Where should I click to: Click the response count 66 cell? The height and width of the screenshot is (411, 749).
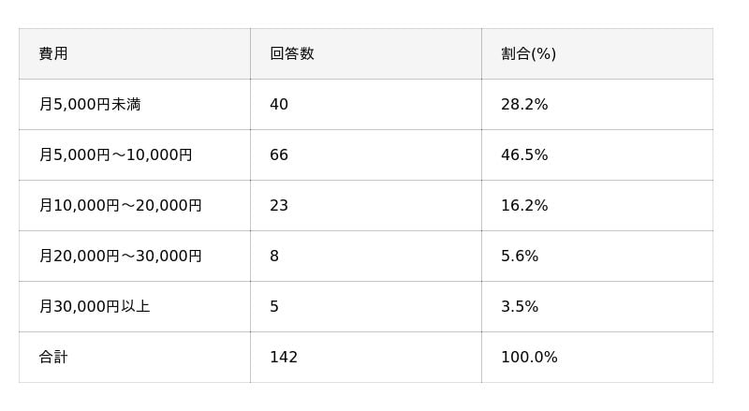click(x=279, y=154)
